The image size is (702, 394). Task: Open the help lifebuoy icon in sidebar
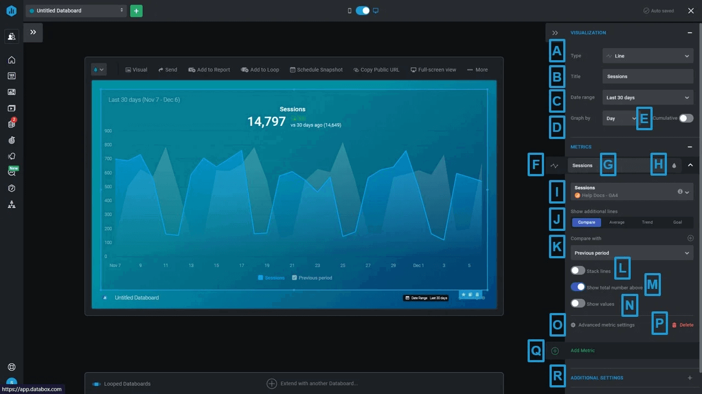point(12,367)
